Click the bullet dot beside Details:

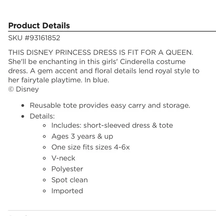[23, 117]
